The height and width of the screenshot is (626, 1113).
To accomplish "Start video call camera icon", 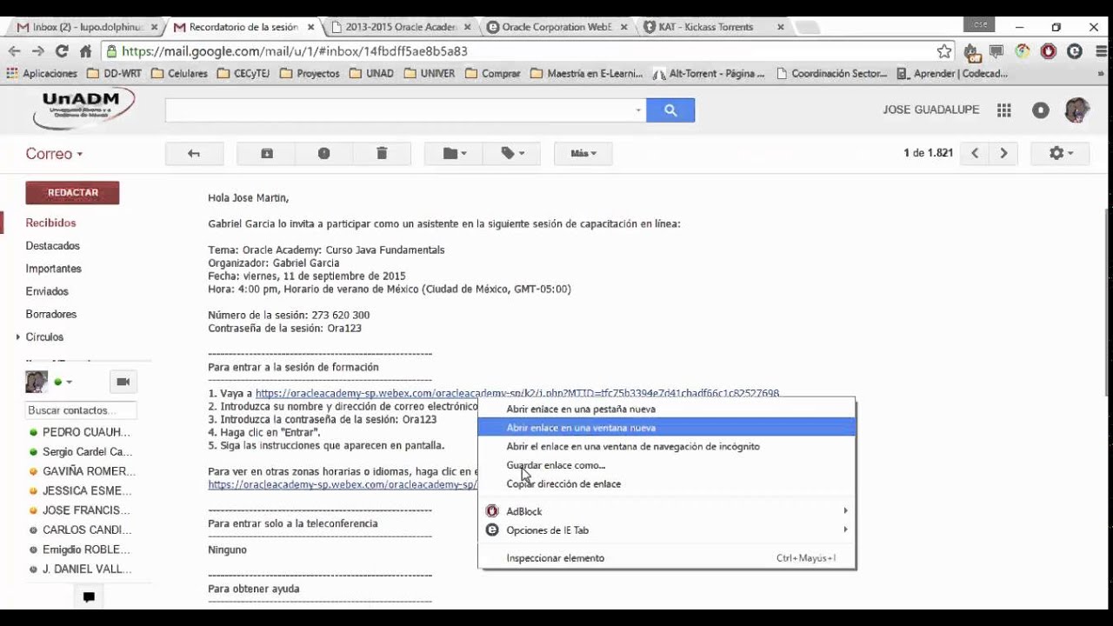I will pos(123,382).
